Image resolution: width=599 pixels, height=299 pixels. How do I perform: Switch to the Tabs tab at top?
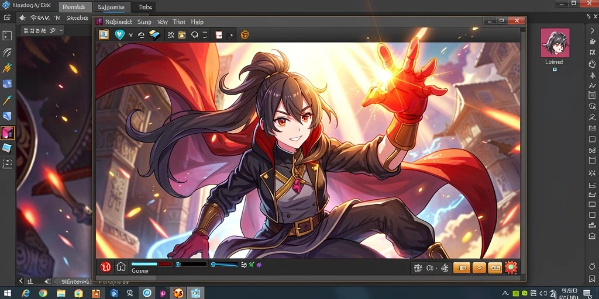145,7
